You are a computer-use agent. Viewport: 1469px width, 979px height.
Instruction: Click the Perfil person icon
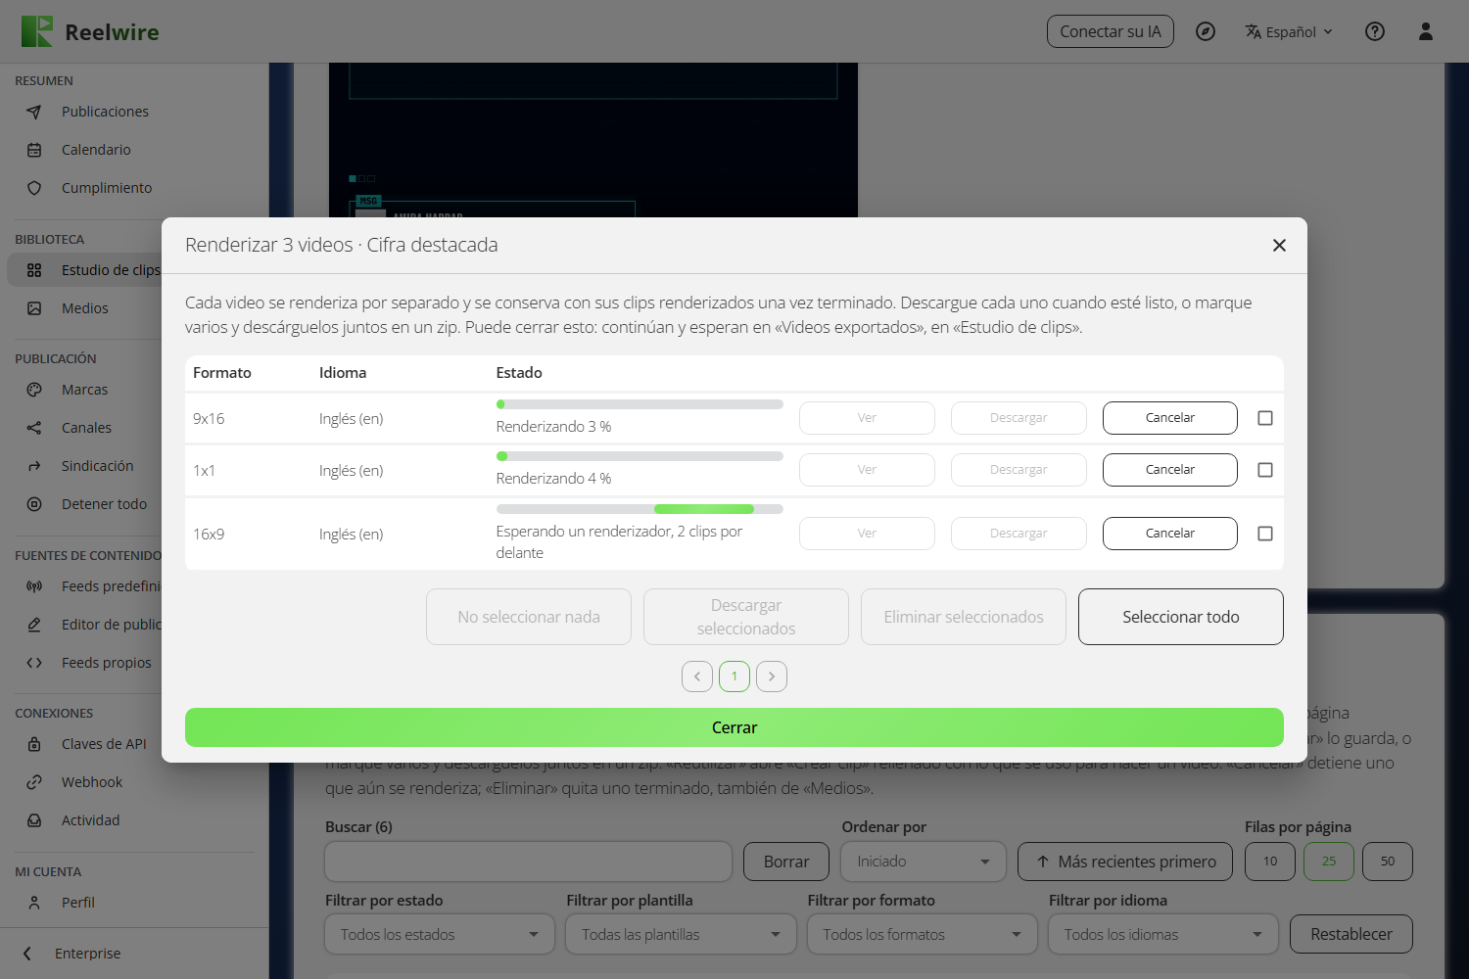coord(34,903)
